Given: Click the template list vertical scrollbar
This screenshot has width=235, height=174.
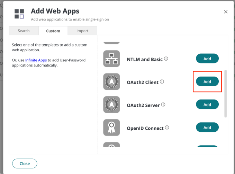Looking at the screenshot, I should pyautogui.click(x=226, y=94).
